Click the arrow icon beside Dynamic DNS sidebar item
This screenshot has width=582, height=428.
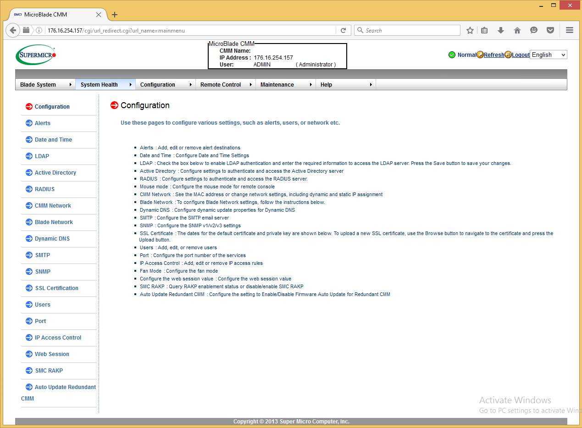[29, 238]
